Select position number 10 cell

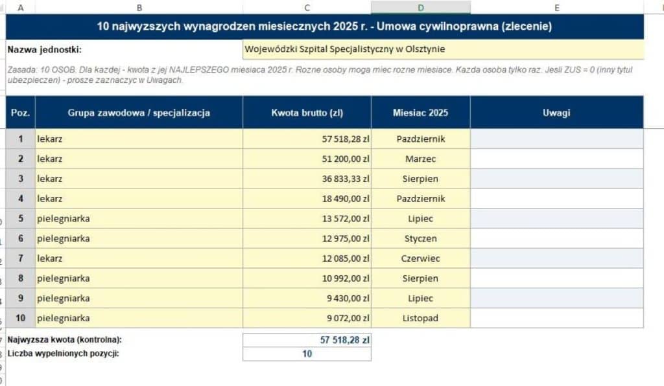20,318
